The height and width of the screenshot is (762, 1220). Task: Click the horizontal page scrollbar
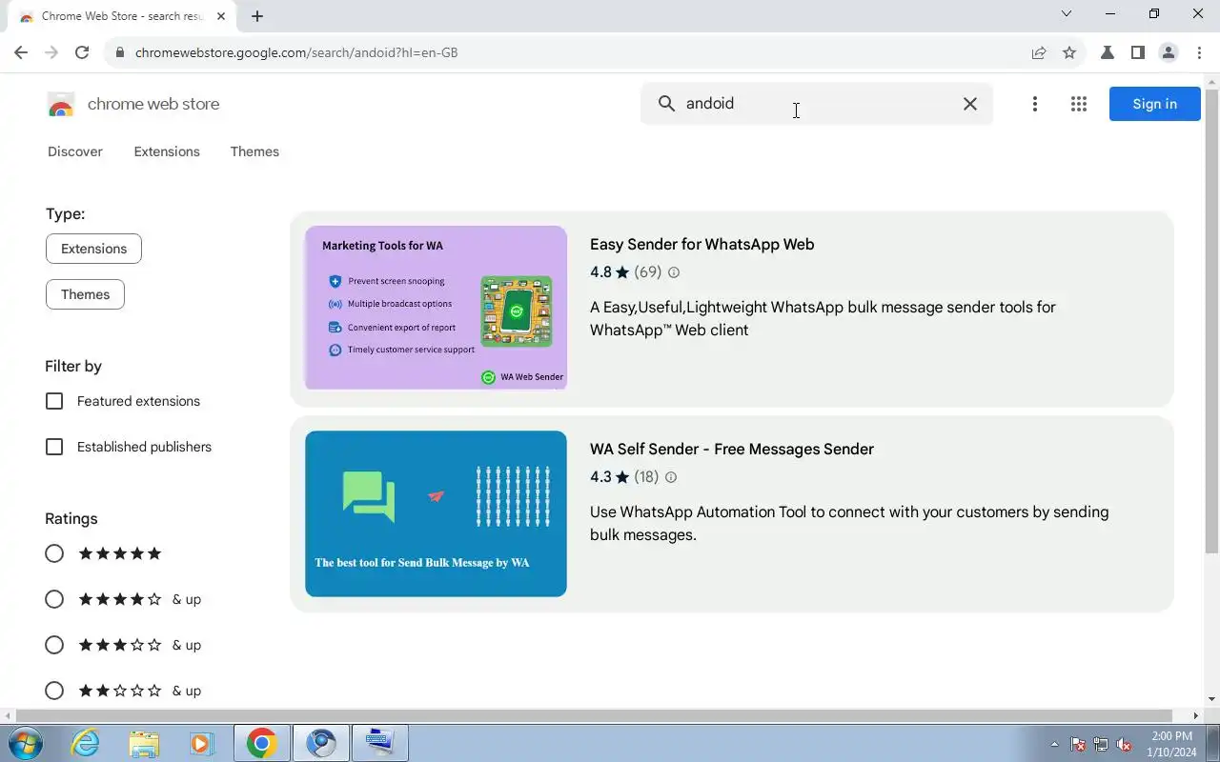594,715
